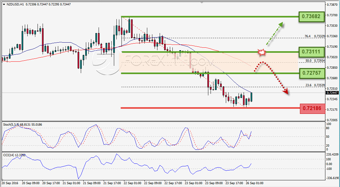Click the red 0.72186 support label
The height and width of the screenshot is (187, 340).
pos(312,108)
